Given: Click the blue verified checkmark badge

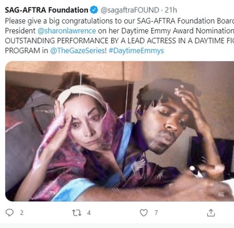Looking at the screenshot, I should pos(94,10).
